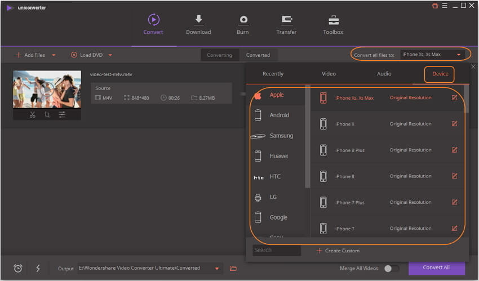The image size is (479, 281).
Task: Click the video-test-m4v.m4v file name
Action: (111, 74)
